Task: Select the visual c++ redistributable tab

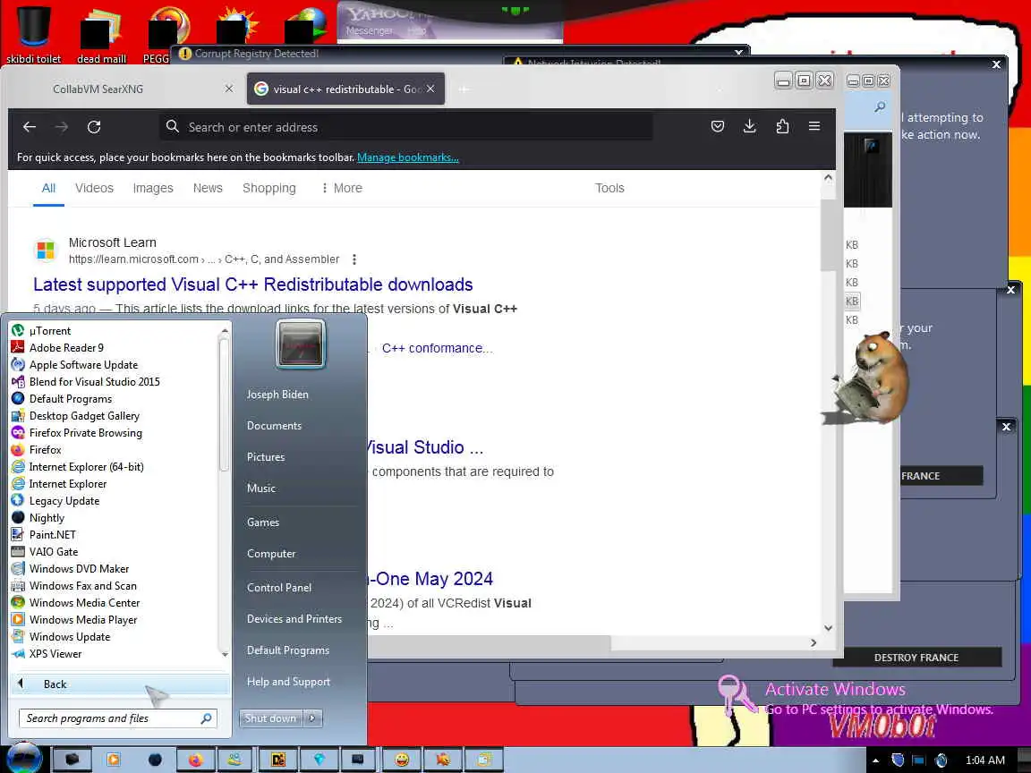Action: 345,89
